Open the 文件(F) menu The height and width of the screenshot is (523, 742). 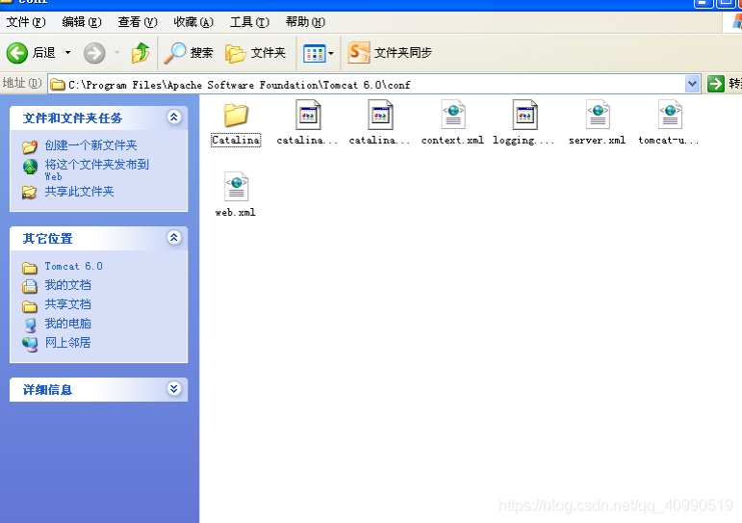tap(26, 22)
